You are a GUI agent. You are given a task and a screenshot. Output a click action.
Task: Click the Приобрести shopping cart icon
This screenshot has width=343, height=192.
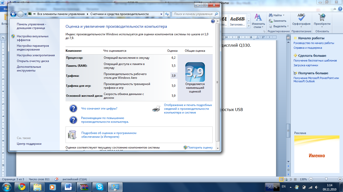pos(322,18)
